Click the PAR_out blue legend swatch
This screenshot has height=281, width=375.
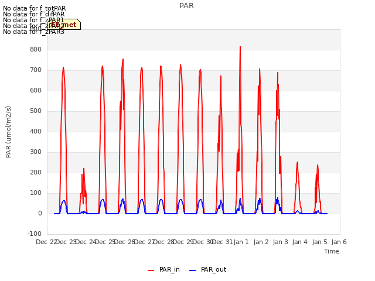193,270
